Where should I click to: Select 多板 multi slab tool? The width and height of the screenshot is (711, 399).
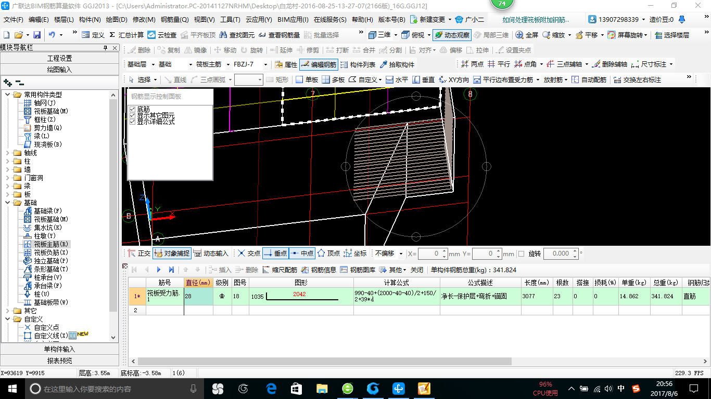click(x=333, y=79)
